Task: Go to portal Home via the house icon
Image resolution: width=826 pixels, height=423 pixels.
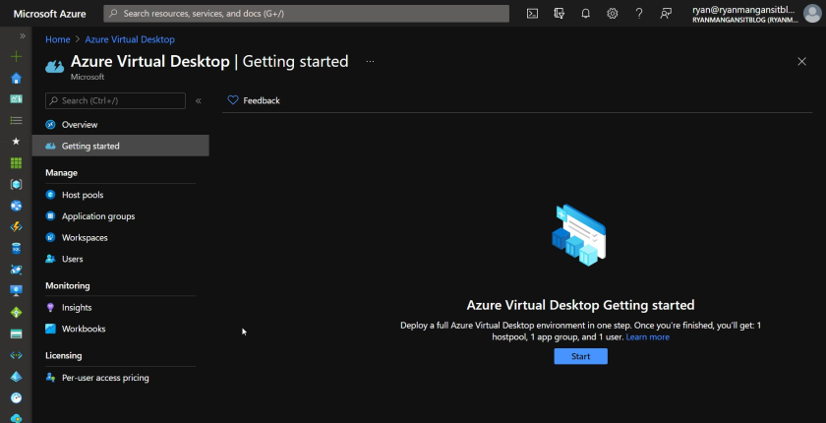Action: coord(17,78)
